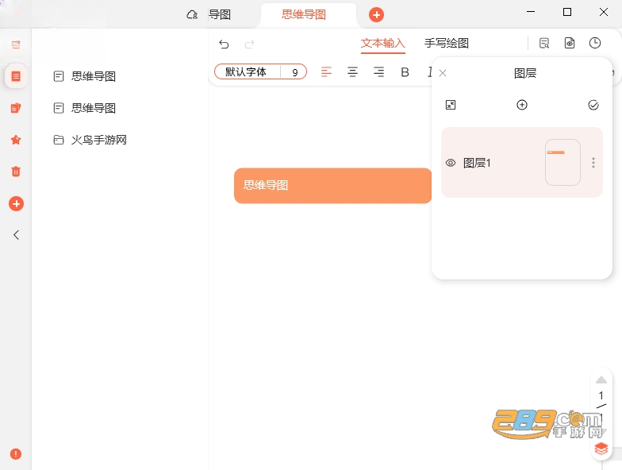The image size is (622, 470).
Task: Align text left
Action: coord(326,71)
